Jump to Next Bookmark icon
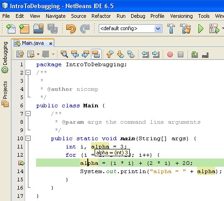Image resolution: width=224 pixels, height=201 pixels. pos(121,54)
